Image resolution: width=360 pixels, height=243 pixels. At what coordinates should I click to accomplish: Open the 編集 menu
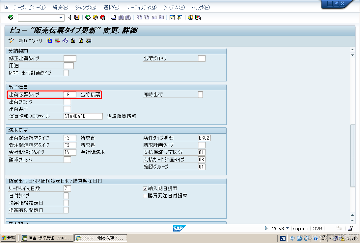[60, 8]
